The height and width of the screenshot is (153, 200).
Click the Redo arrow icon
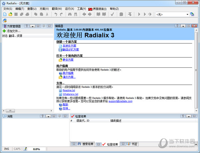(x=61, y=14)
